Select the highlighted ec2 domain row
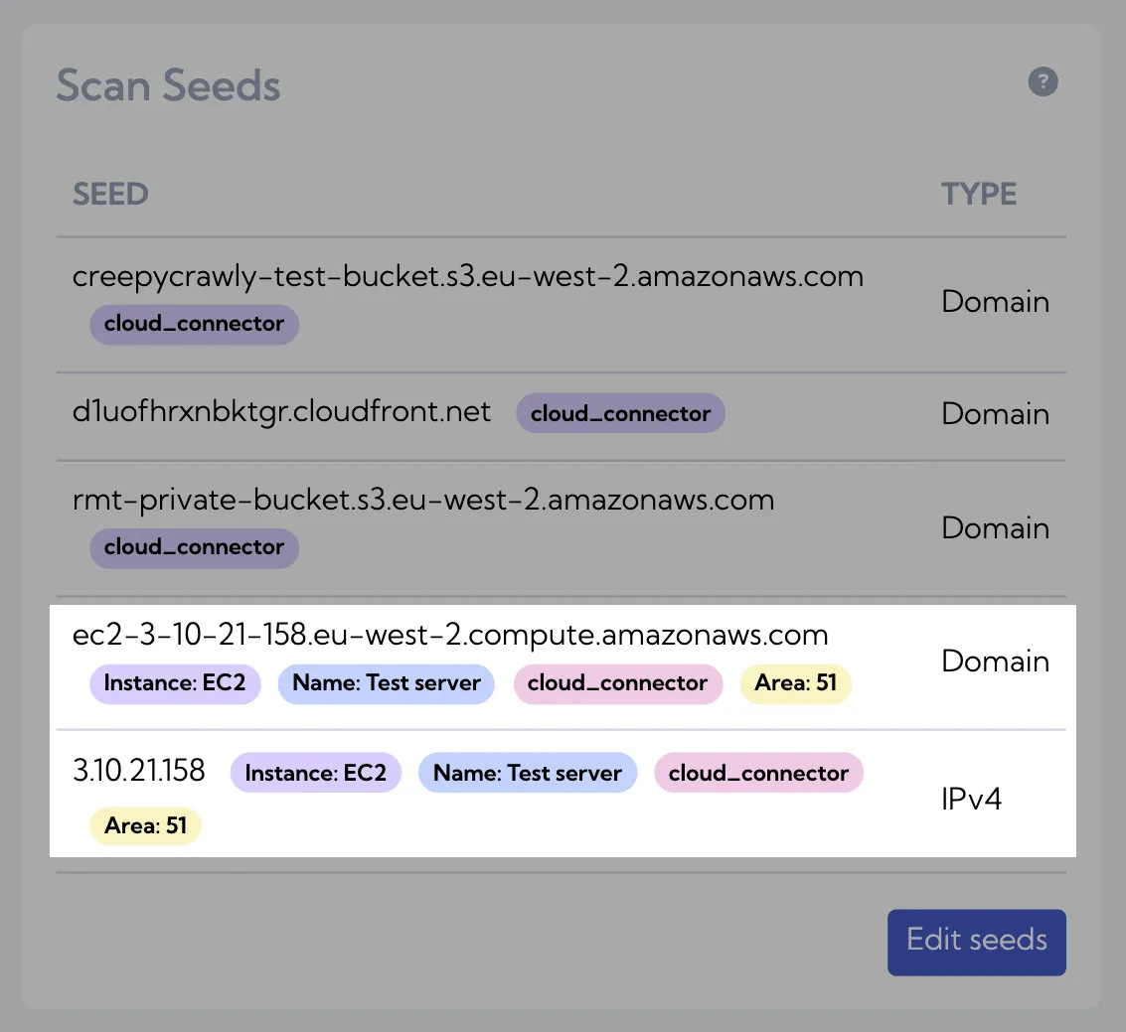This screenshot has width=1126, height=1032. click(562, 667)
